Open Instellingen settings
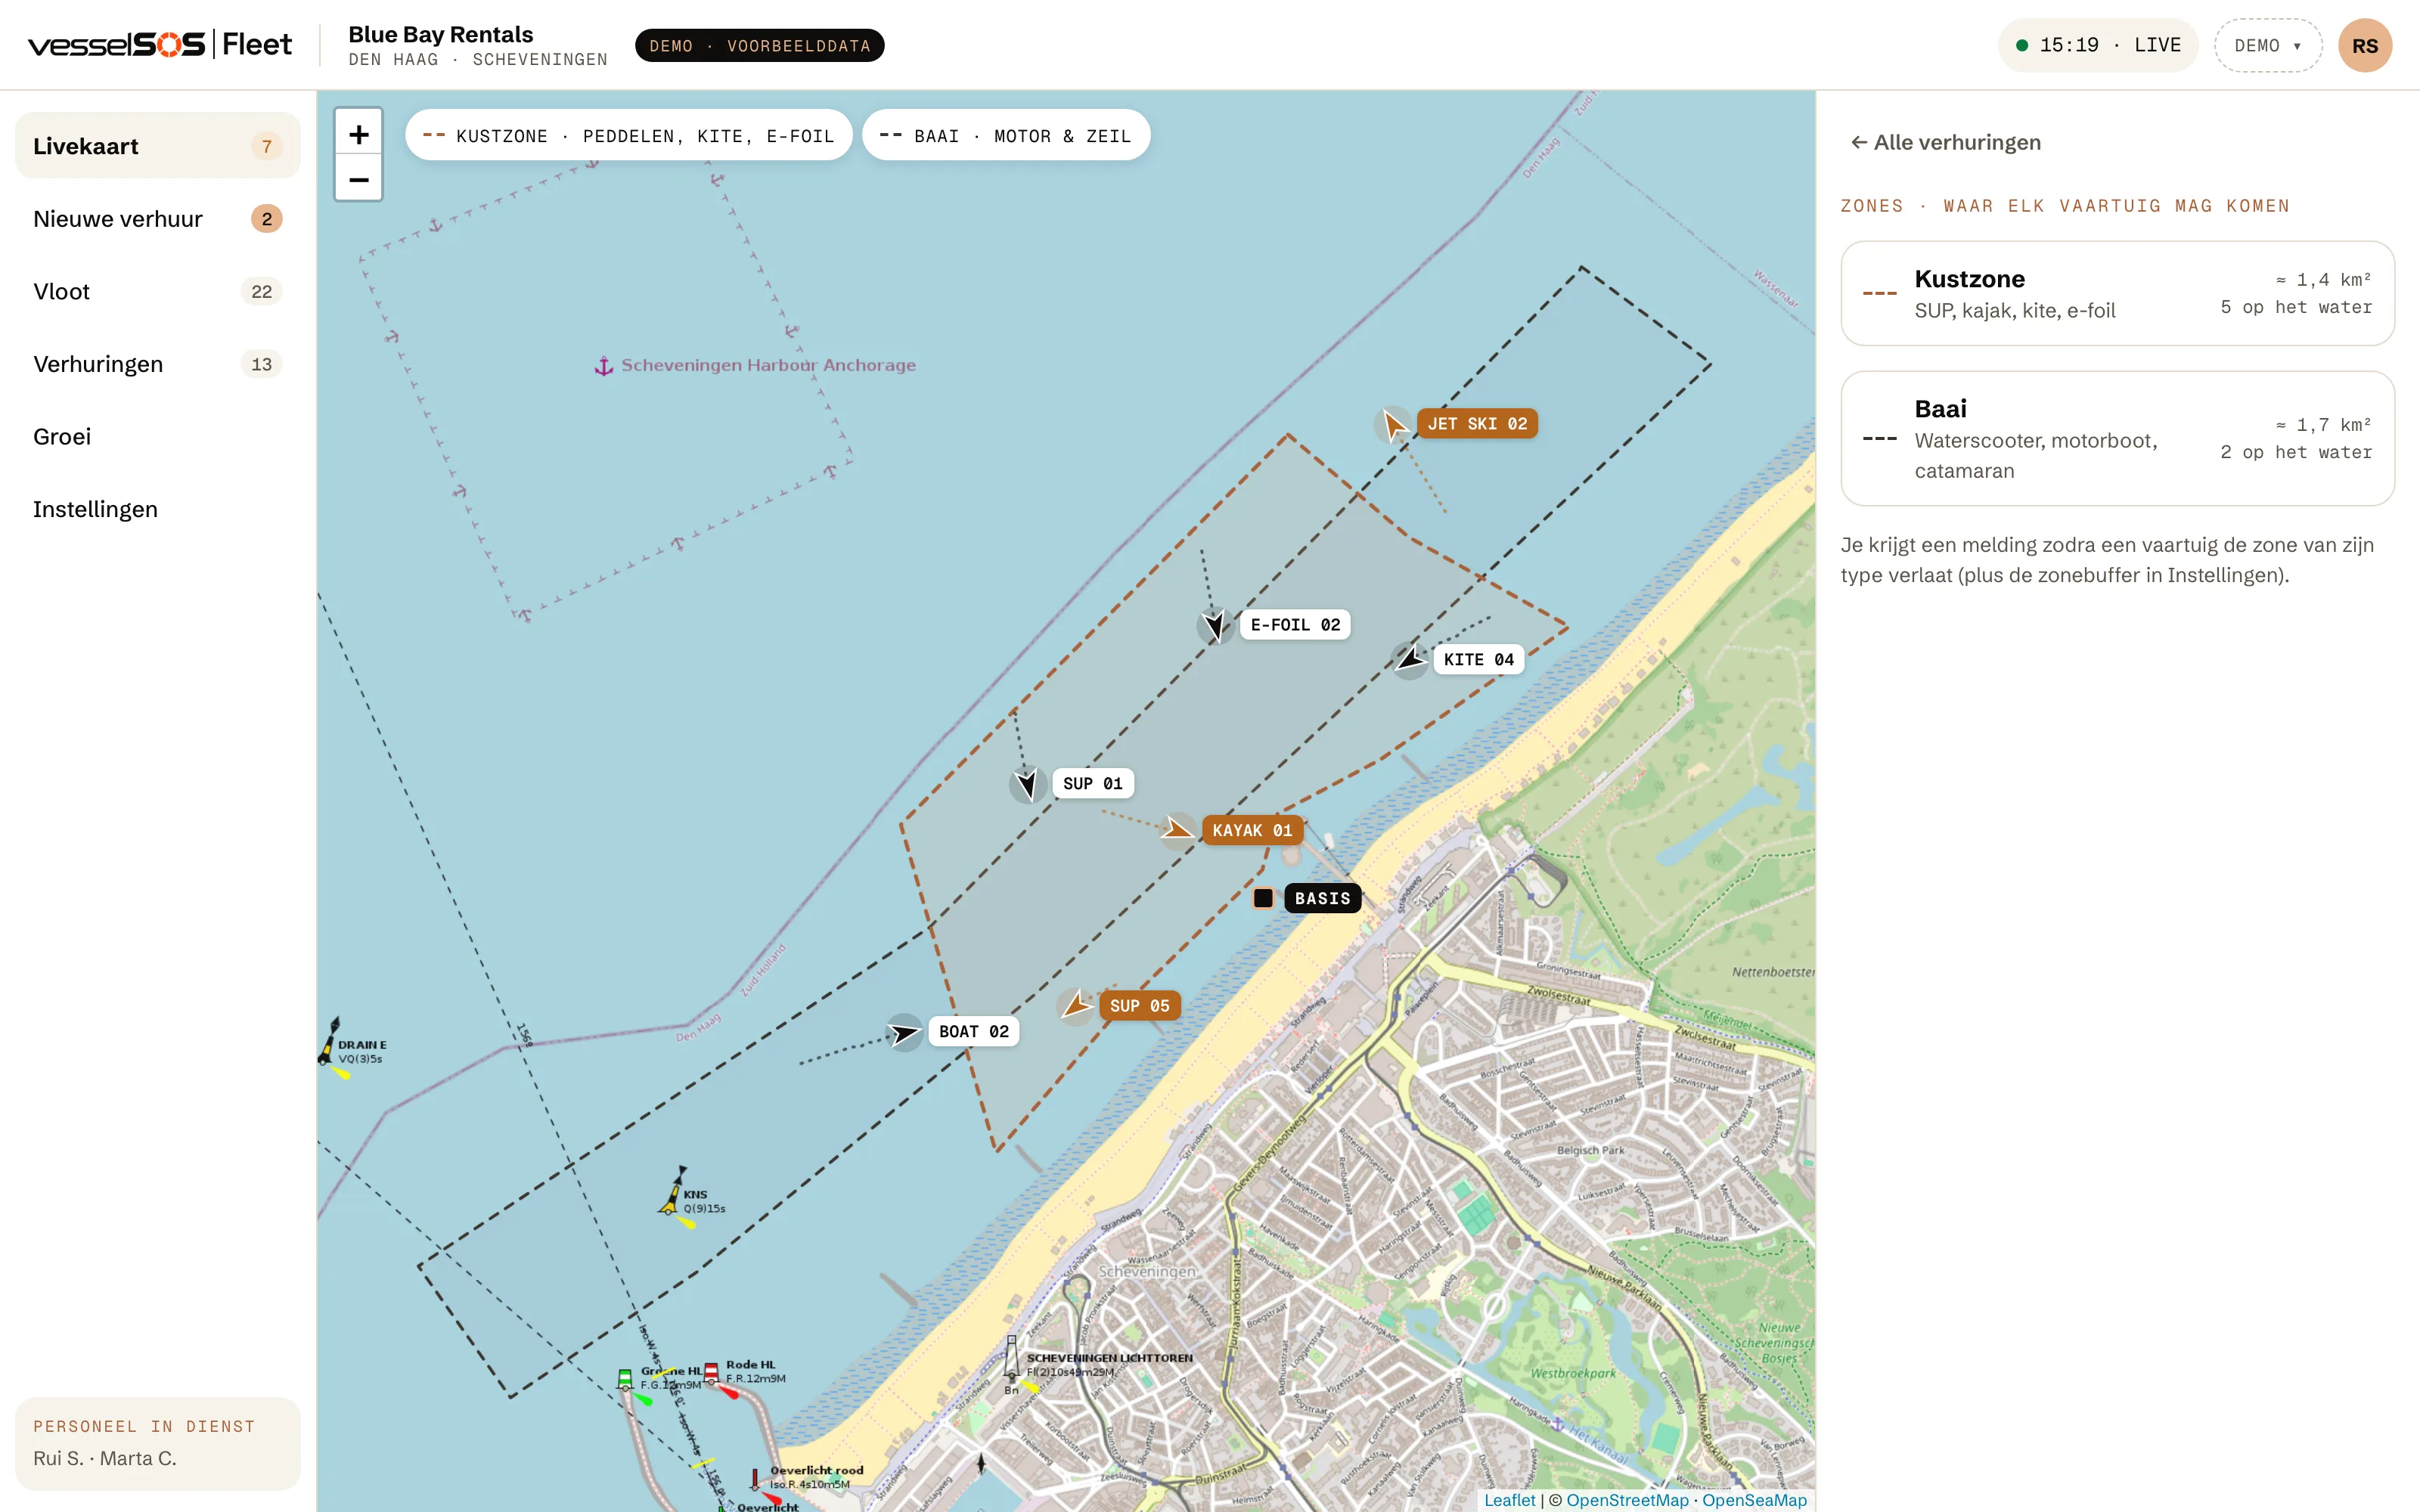Screen dimensions: 2420x1512 point(158,509)
